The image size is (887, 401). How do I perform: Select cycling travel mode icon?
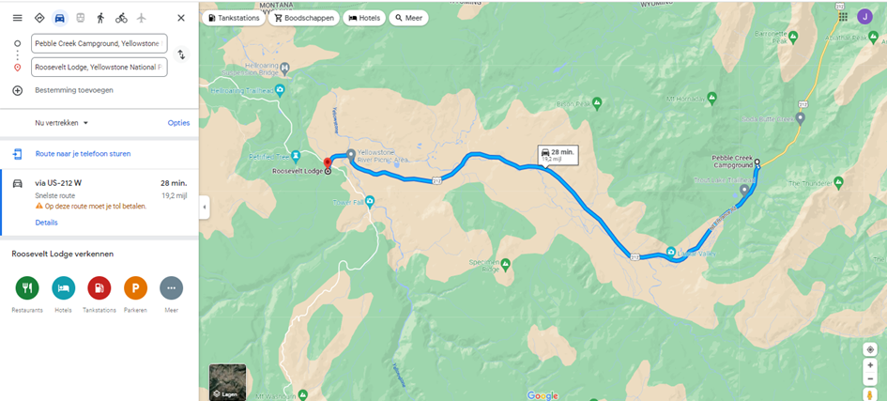121,18
